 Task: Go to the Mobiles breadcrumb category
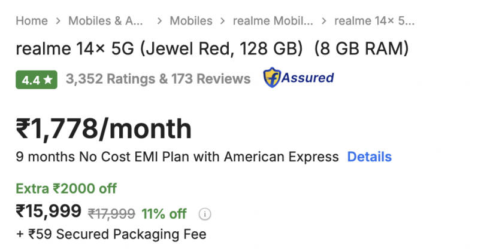click(x=191, y=21)
